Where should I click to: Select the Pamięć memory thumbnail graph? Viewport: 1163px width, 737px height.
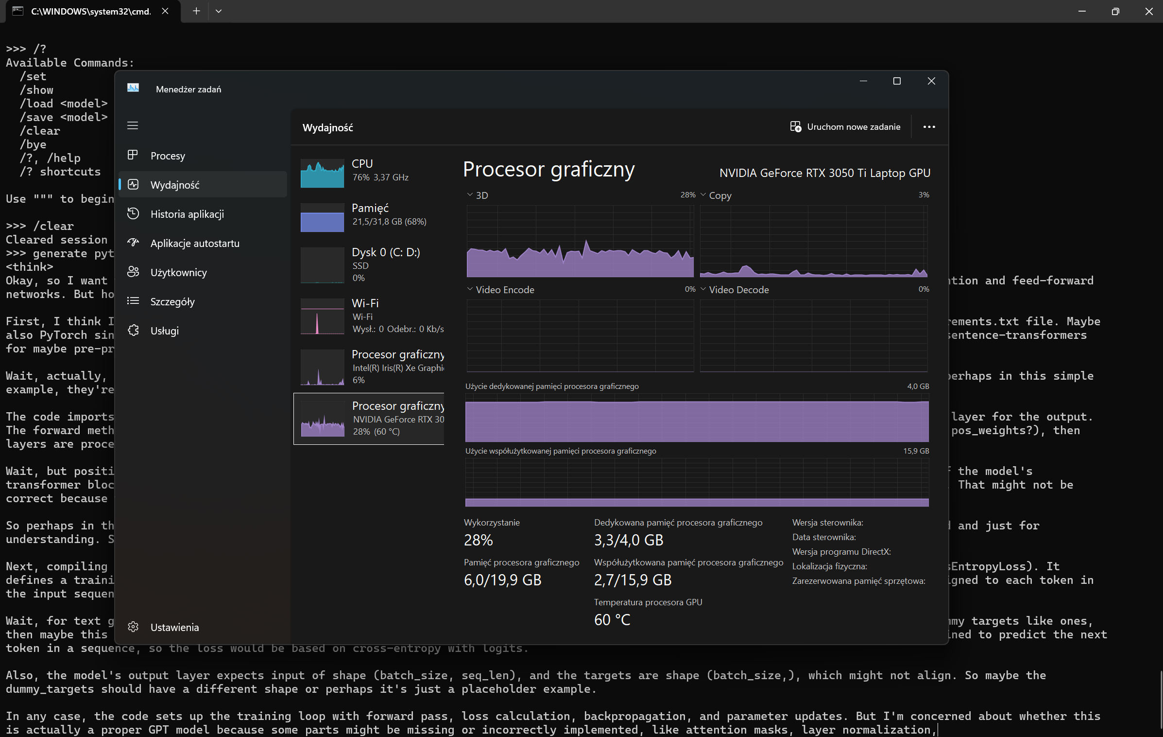[x=322, y=218]
